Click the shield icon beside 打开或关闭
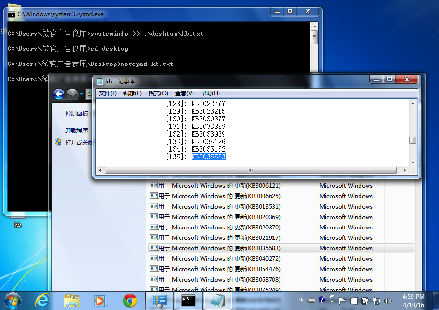 click(58, 142)
